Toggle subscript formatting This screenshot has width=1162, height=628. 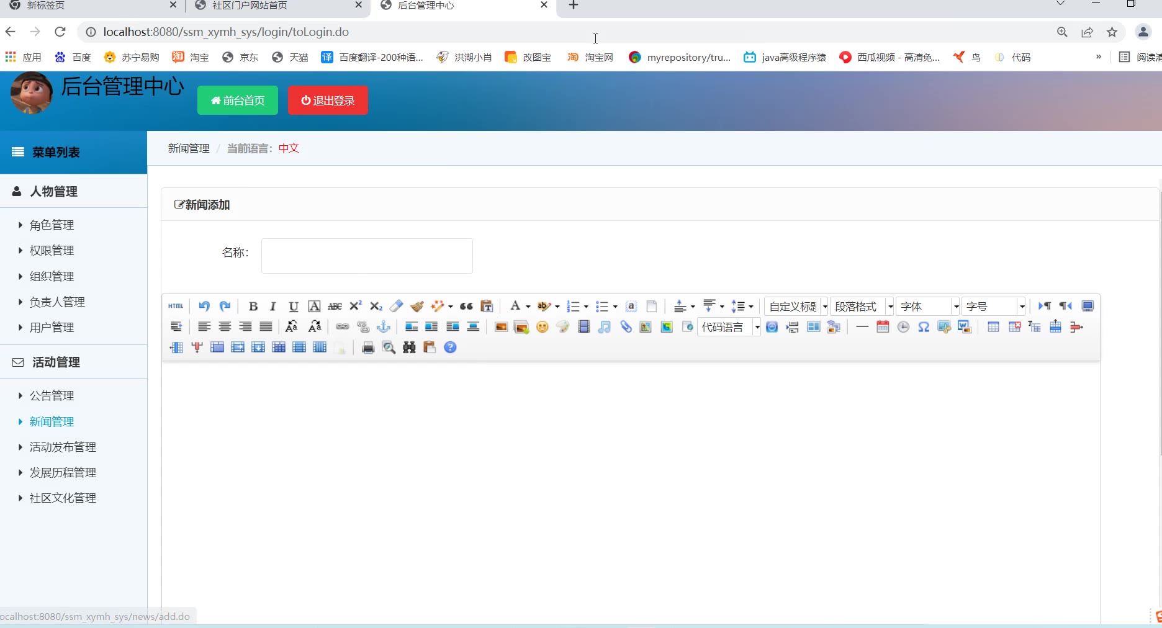(376, 306)
